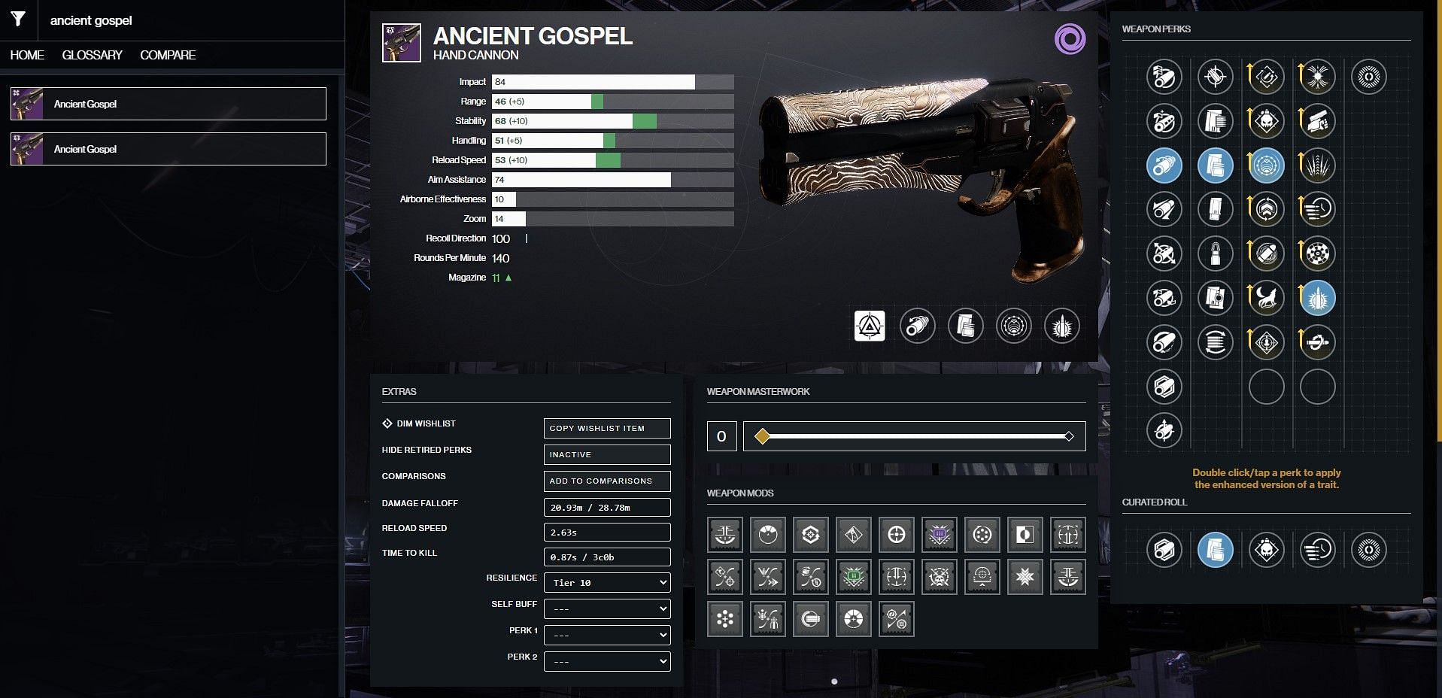Go to the HOME menu item
Screen dimensions: 1442x698
(x=27, y=55)
